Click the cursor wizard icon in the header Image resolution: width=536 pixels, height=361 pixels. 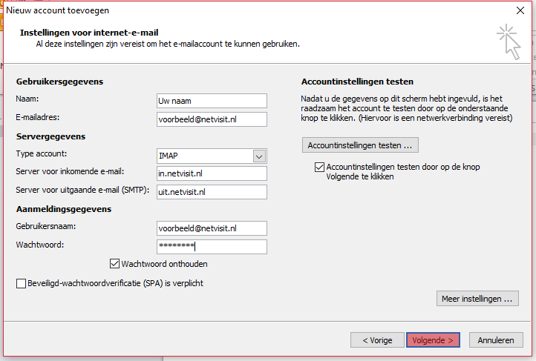point(509,42)
